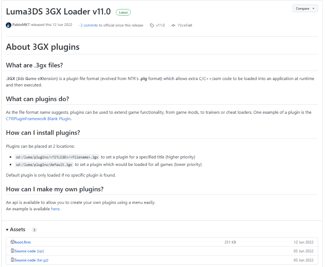
Task: Open the 2 commits link
Action: (x=89, y=25)
